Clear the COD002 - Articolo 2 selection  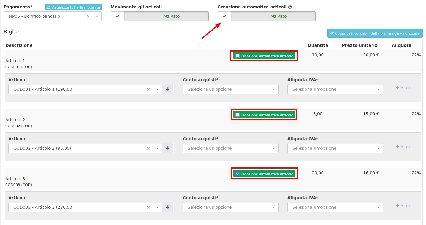click(x=149, y=149)
